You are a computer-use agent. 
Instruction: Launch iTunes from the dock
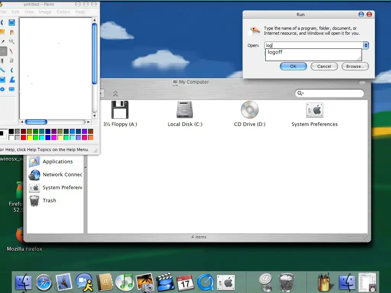coord(125,283)
